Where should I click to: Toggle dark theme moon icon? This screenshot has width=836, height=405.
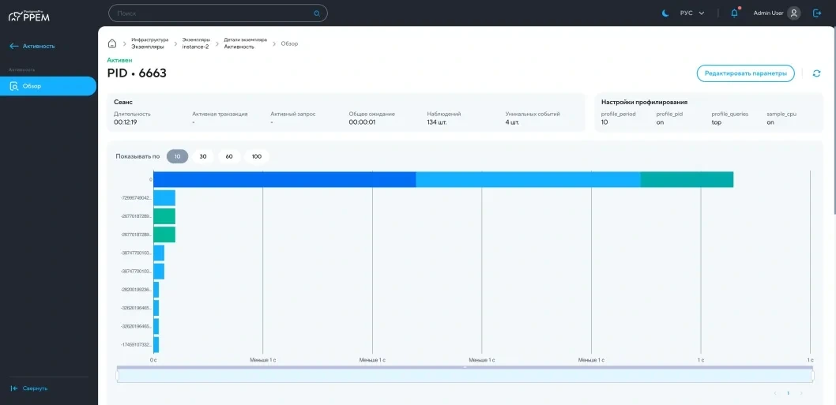pos(665,13)
